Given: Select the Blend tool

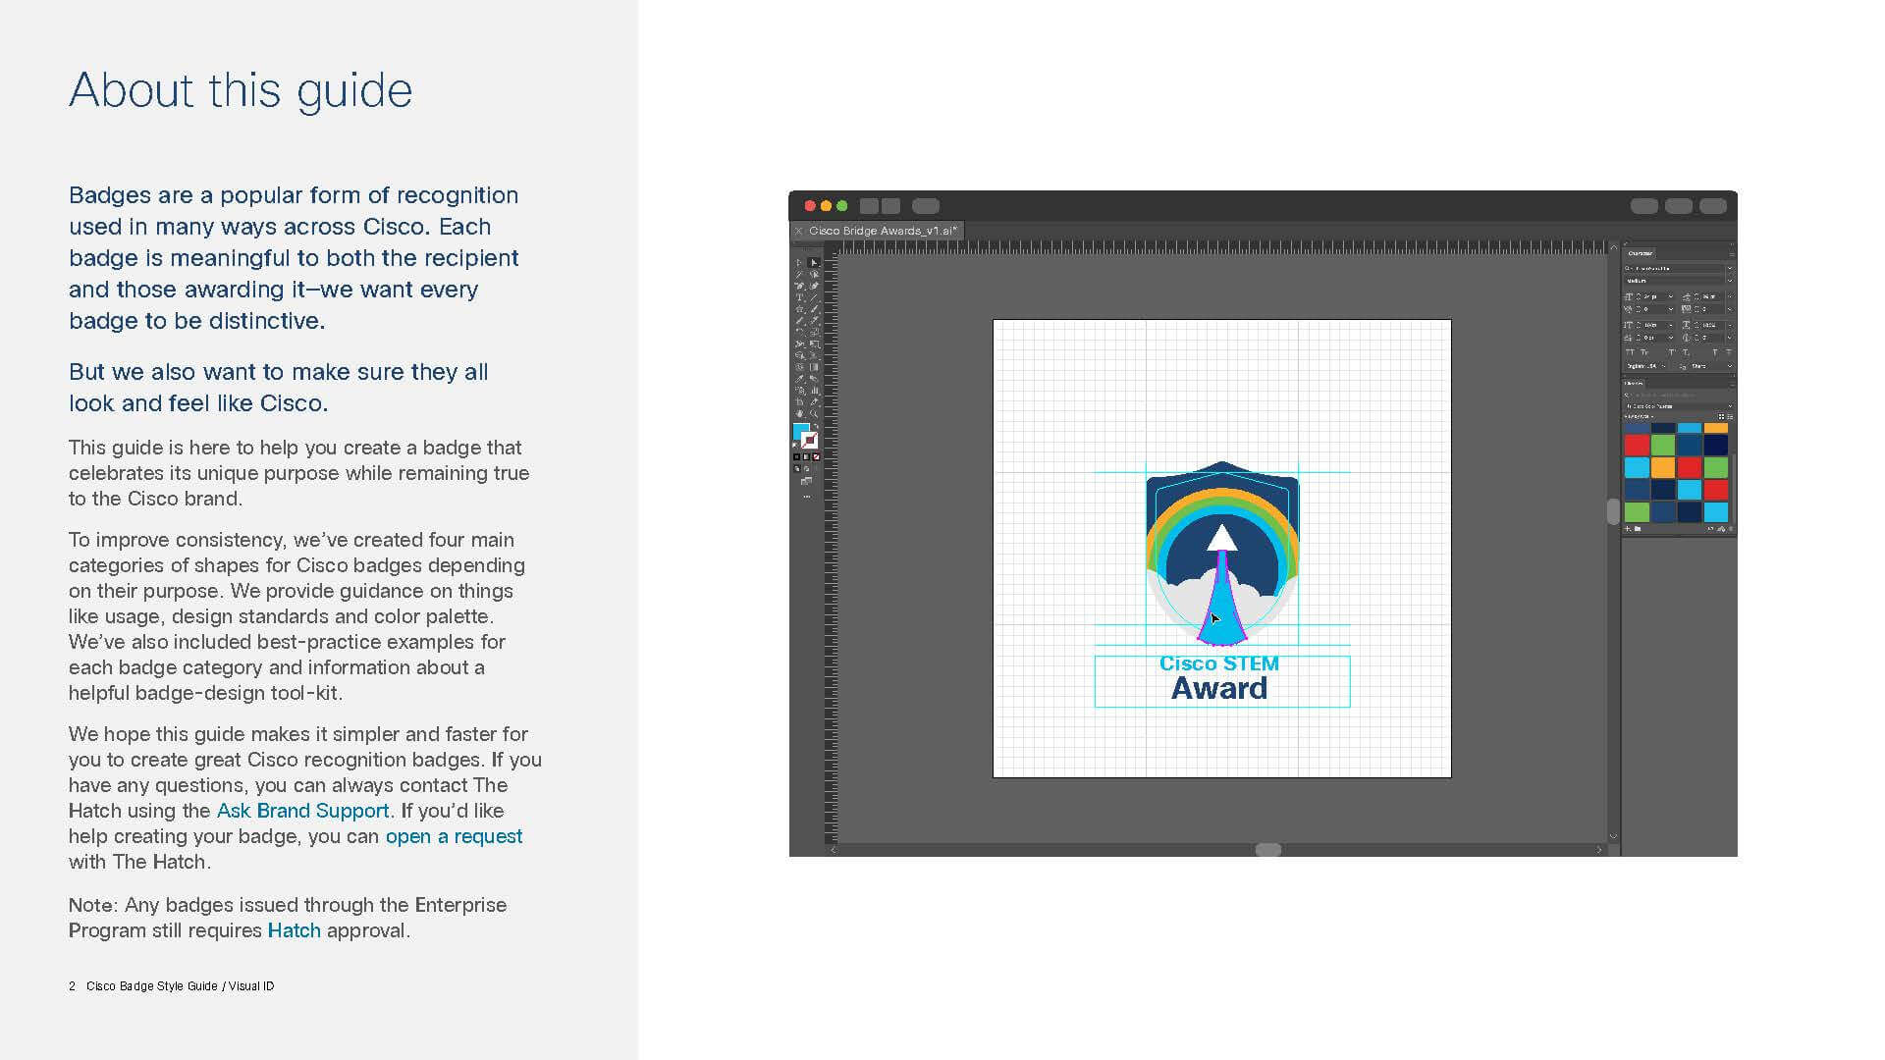Looking at the screenshot, I should [813, 378].
